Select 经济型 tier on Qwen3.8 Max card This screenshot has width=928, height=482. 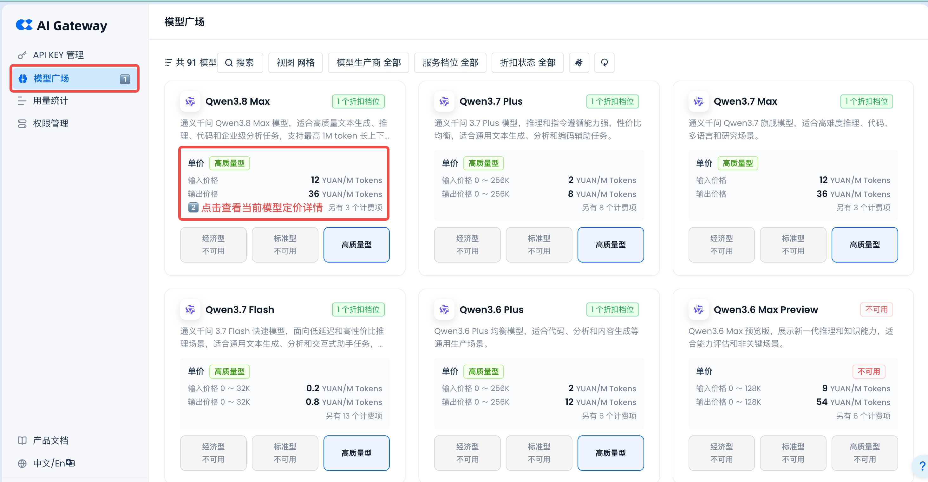tap(213, 245)
